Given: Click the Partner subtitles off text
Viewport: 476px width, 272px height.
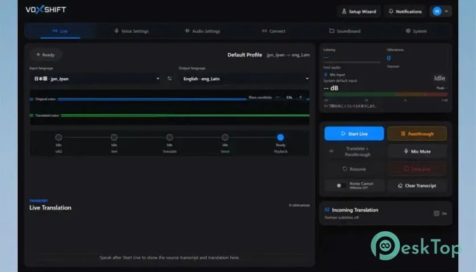Looking at the screenshot, I should (x=341, y=218).
